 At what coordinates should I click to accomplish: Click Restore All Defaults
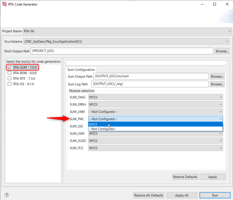point(149,195)
